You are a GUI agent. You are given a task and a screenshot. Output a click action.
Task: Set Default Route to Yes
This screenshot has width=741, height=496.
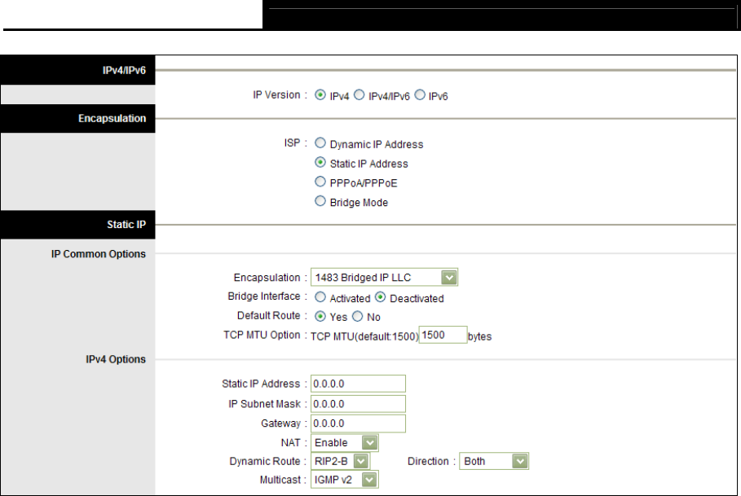(320, 316)
